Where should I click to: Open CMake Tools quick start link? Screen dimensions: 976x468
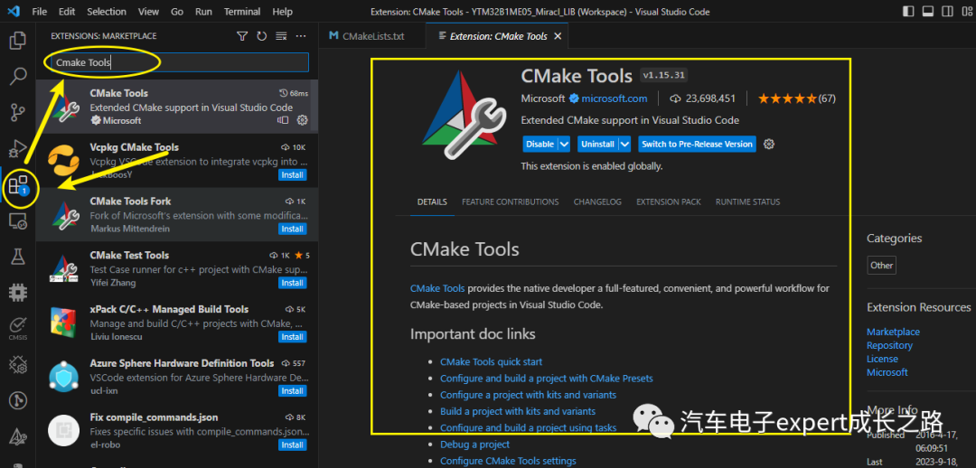coord(491,361)
